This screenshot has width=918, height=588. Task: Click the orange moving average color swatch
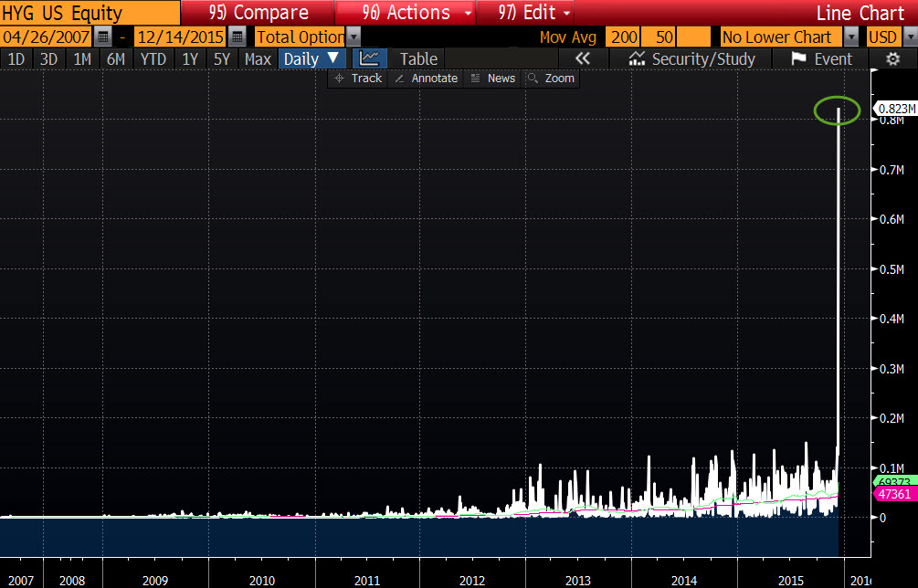(x=694, y=37)
